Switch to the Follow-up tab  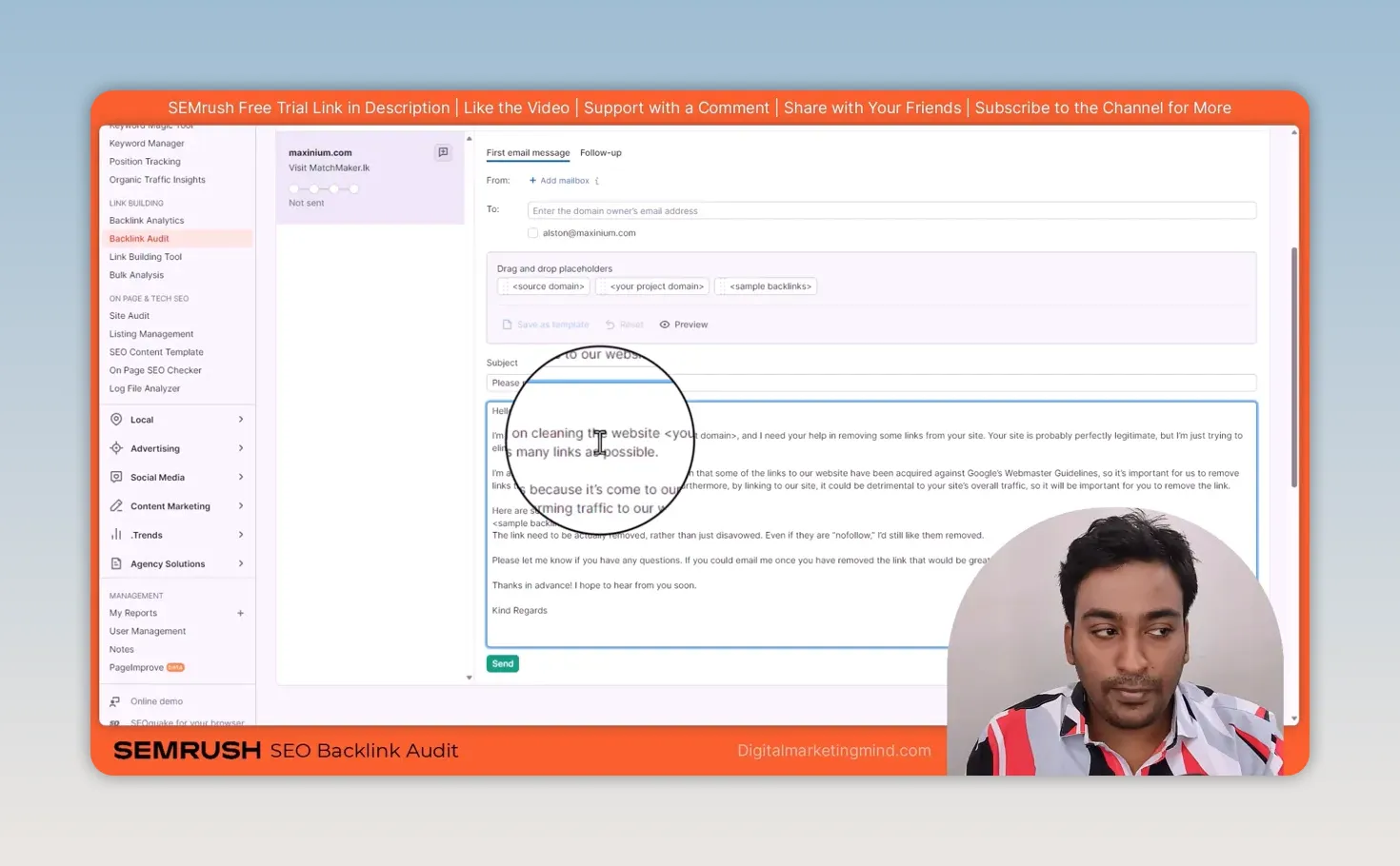pyautogui.click(x=600, y=153)
